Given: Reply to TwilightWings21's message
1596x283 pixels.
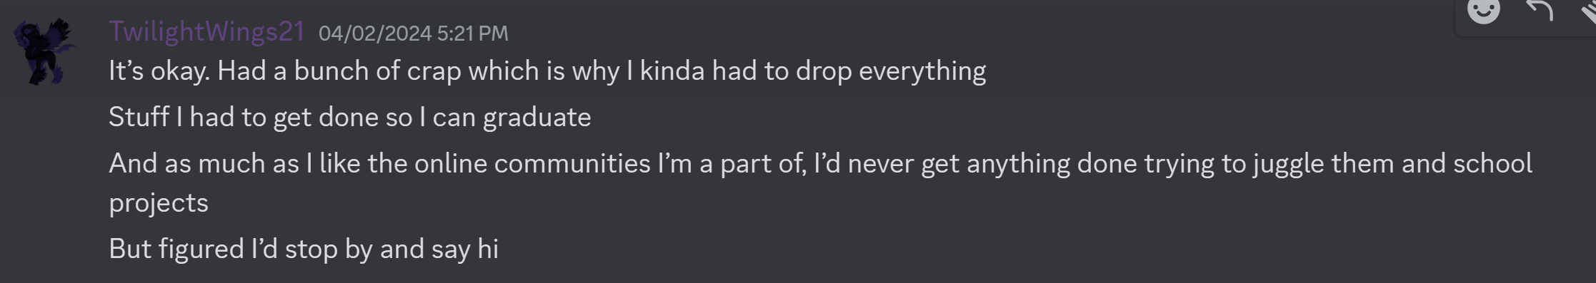Looking at the screenshot, I should [x=1539, y=10].
